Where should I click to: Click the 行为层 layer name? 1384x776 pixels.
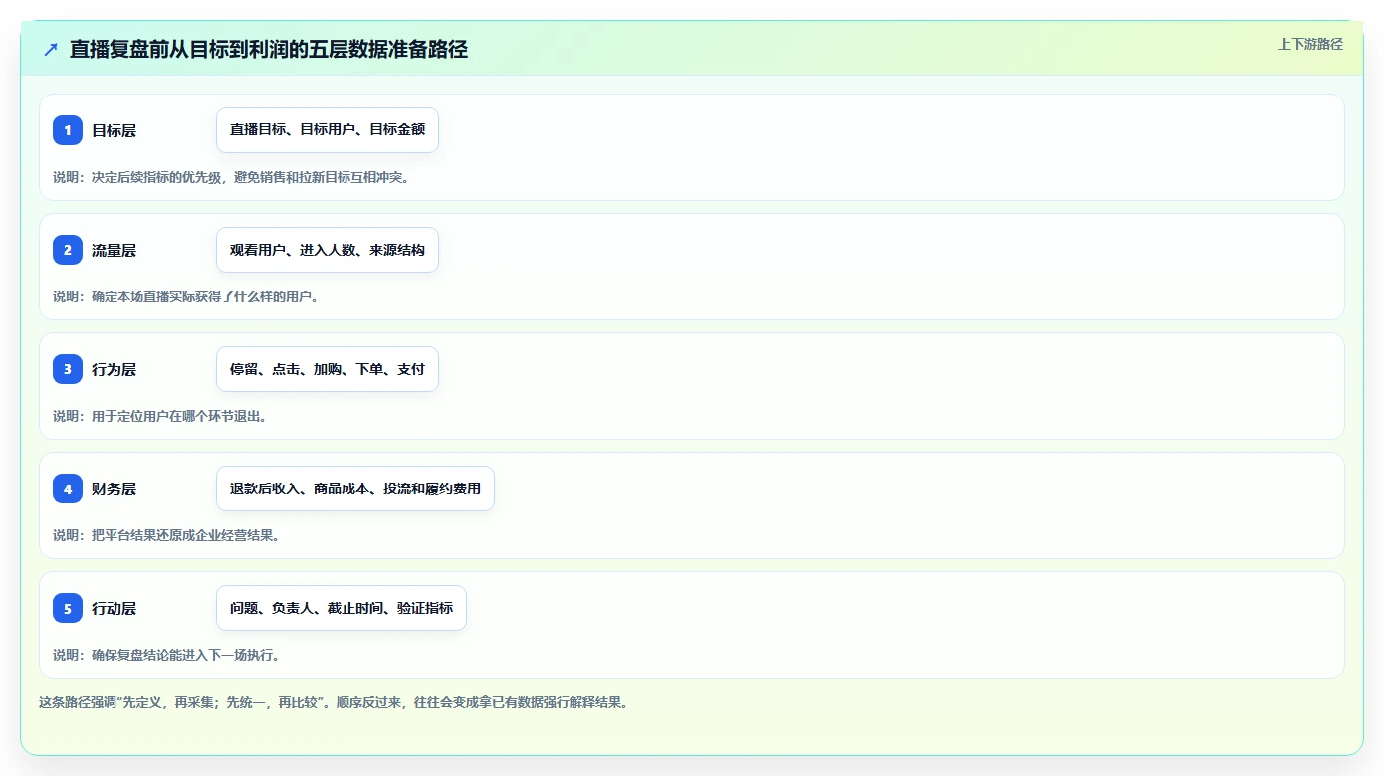(x=114, y=369)
